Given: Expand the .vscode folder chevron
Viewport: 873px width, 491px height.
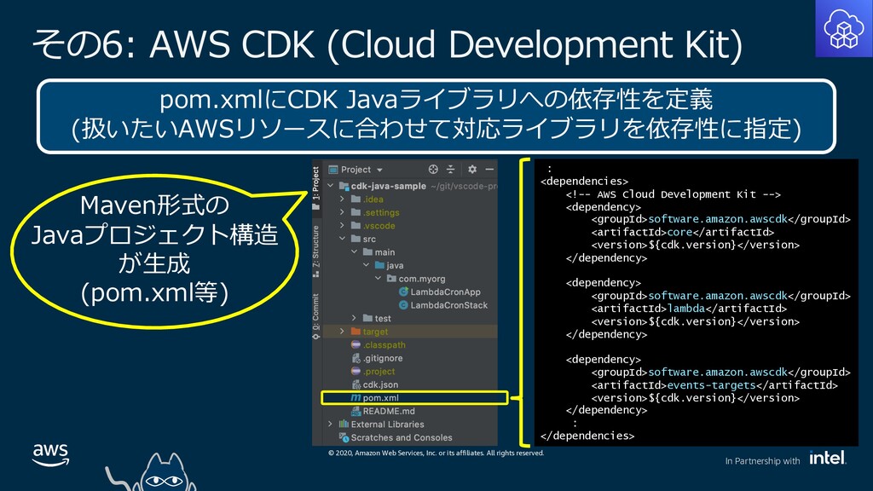Looking at the screenshot, I should point(343,225).
